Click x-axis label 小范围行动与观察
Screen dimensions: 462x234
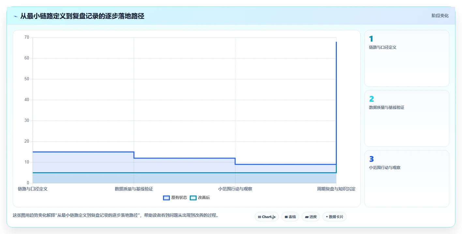(235, 189)
